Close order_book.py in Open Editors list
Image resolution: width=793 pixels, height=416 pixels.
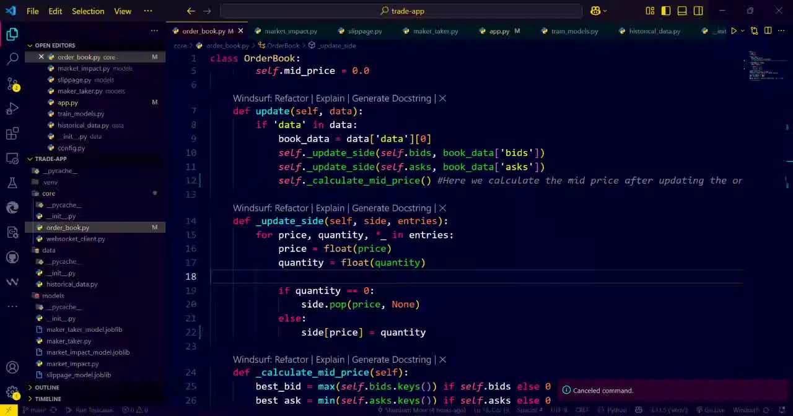(41, 57)
